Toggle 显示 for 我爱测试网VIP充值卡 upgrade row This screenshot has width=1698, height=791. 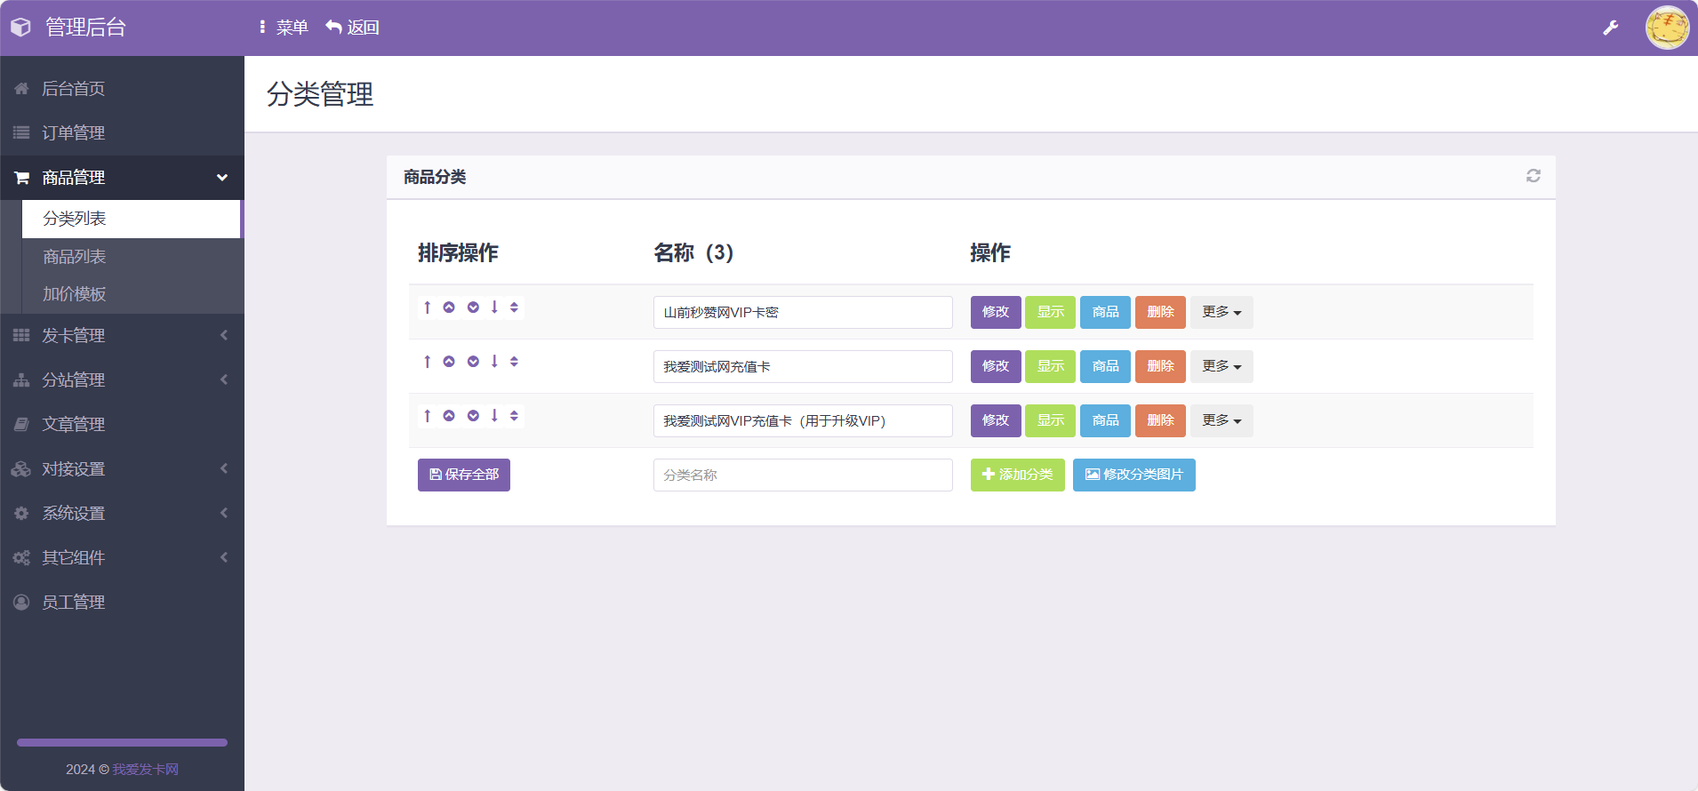coord(1050,420)
